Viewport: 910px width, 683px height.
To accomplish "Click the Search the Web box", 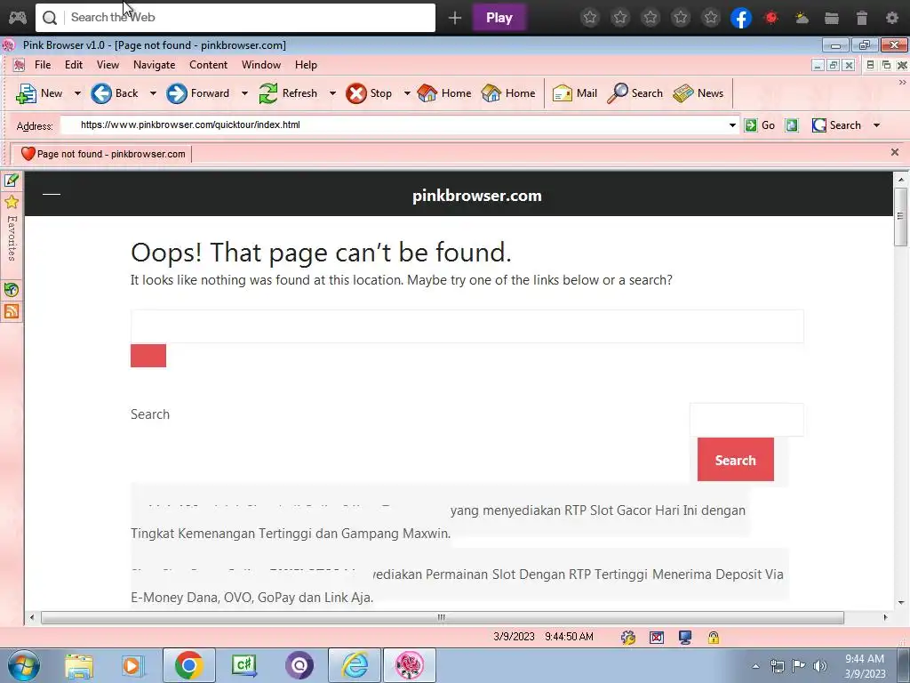I will [x=235, y=18].
